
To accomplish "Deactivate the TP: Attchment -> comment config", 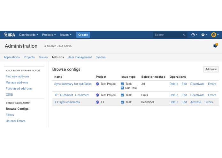I will click(197, 95).
